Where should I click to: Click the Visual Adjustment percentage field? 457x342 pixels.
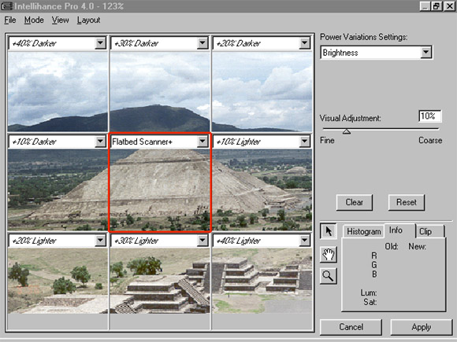click(430, 116)
